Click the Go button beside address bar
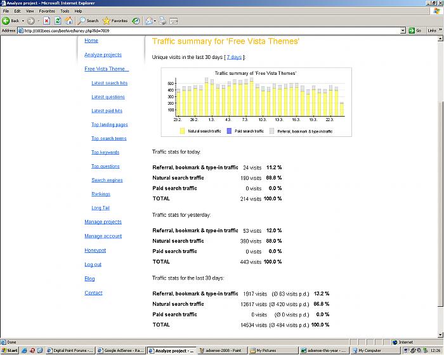 [x=415, y=30]
